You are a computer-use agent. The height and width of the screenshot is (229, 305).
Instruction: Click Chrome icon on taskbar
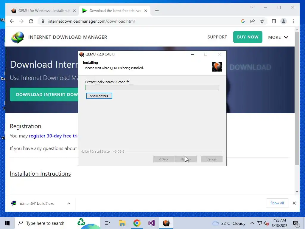tap(137, 223)
